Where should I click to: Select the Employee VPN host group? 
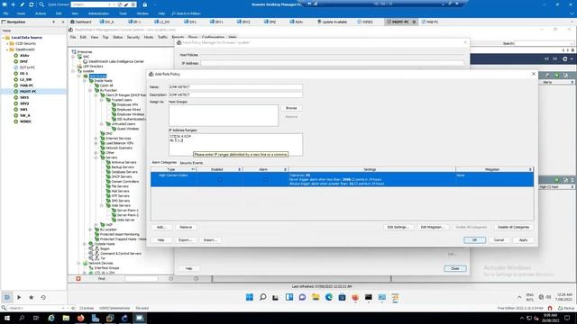point(127,104)
